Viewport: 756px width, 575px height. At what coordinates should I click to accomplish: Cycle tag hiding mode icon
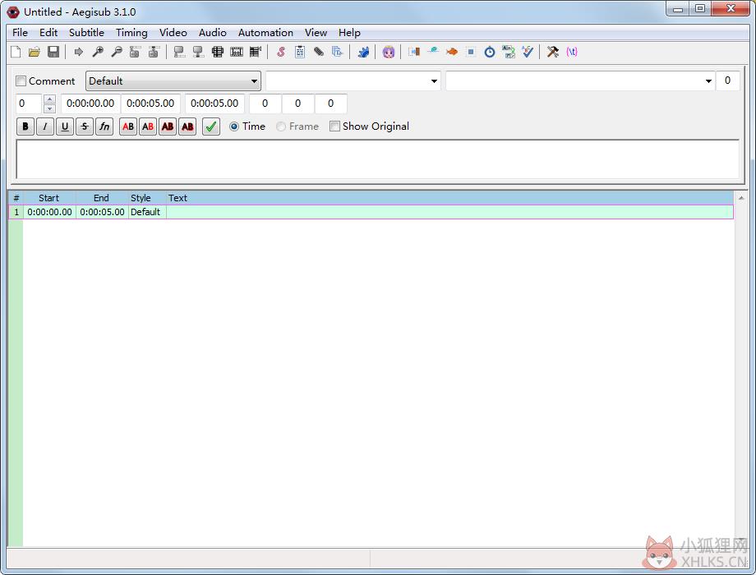click(572, 52)
